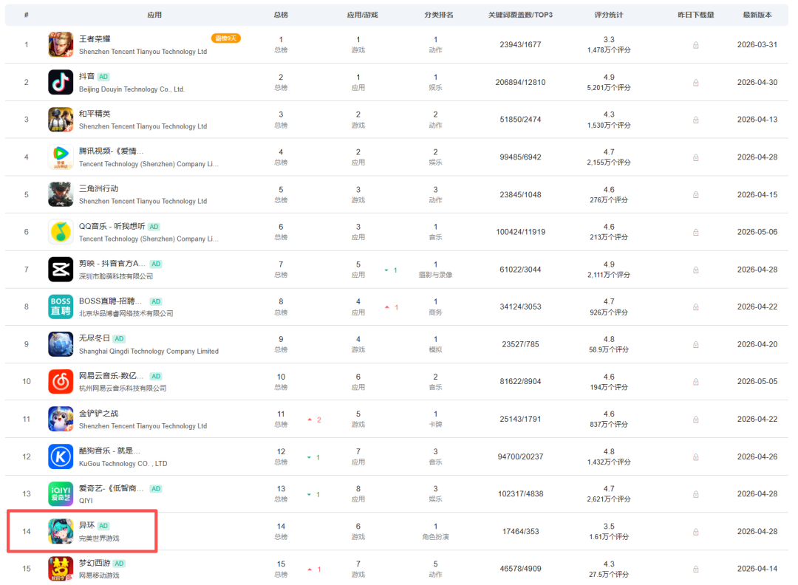Open the 王者荣耀 app icon
This screenshot has height=585, width=798.
[x=61, y=45]
